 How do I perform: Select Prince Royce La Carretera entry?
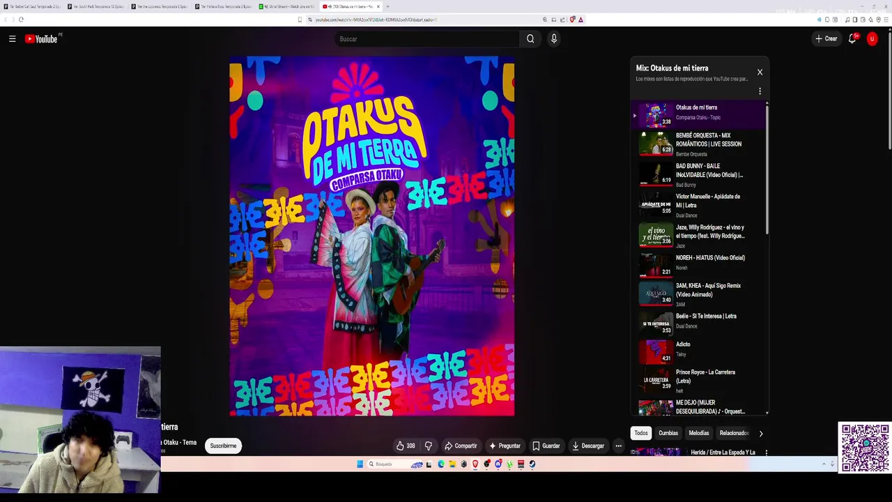700,381
